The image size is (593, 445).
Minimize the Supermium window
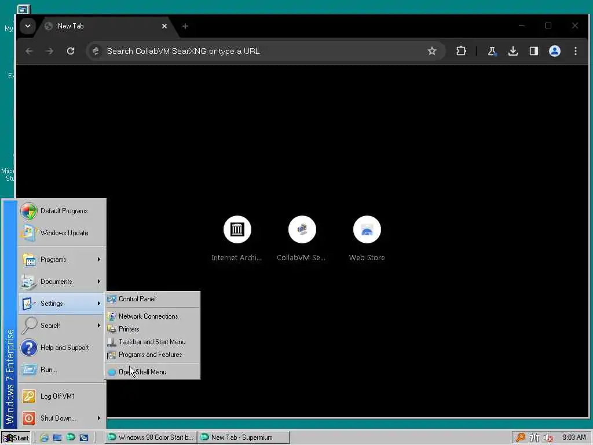tap(522, 25)
